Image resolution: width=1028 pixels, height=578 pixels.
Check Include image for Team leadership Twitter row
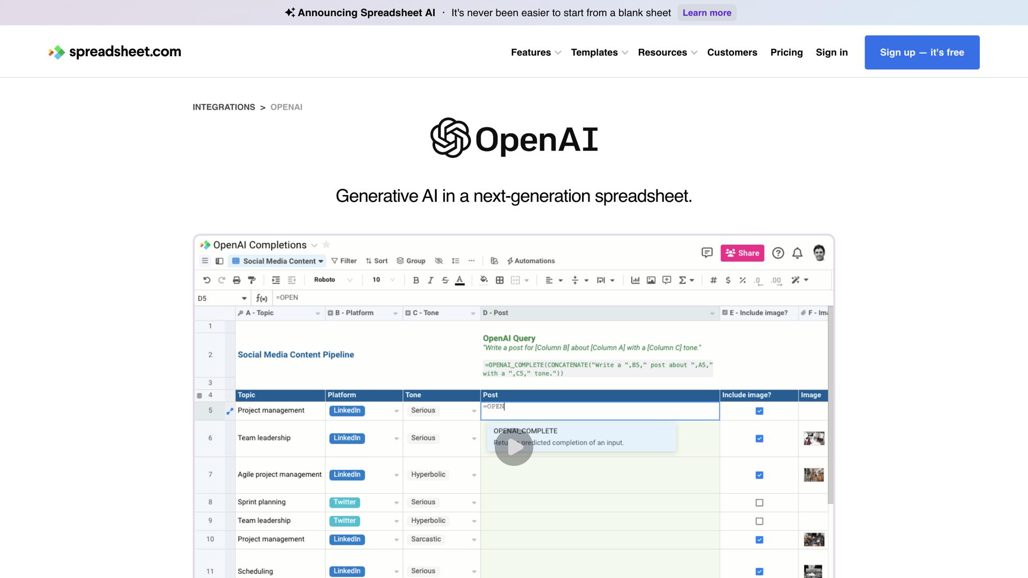tap(759, 520)
